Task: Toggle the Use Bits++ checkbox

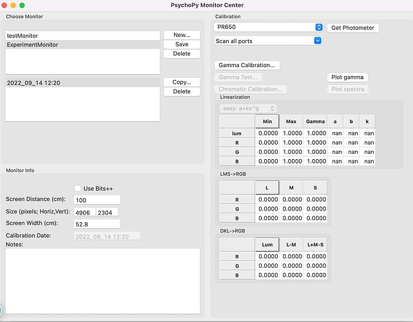Action: (x=77, y=188)
